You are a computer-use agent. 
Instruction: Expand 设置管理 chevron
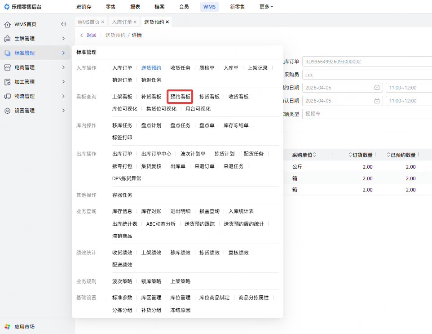pos(63,111)
